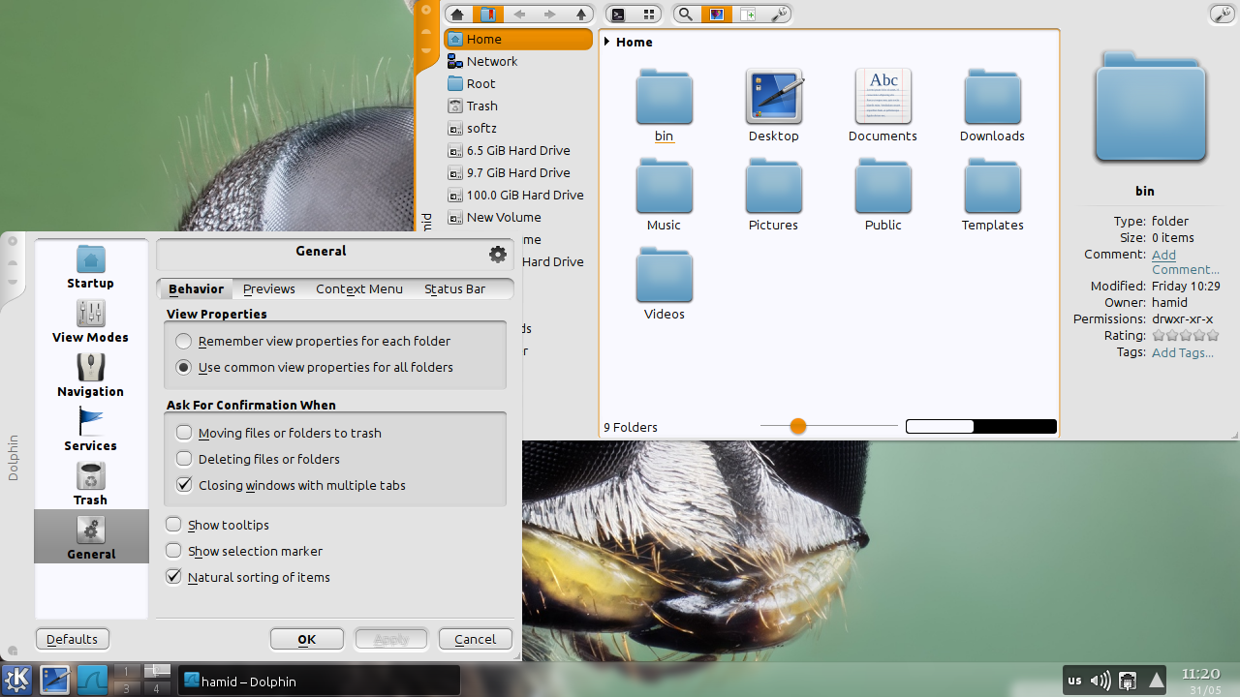This screenshot has width=1240, height=697.
Task: Select Use common view properties for all folders
Action: pyautogui.click(x=183, y=368)
